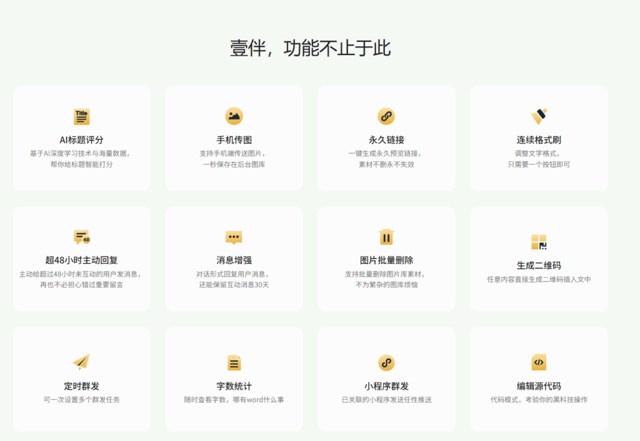Click text 调整文字格式
Screen dimensions: 640x441
536,153
